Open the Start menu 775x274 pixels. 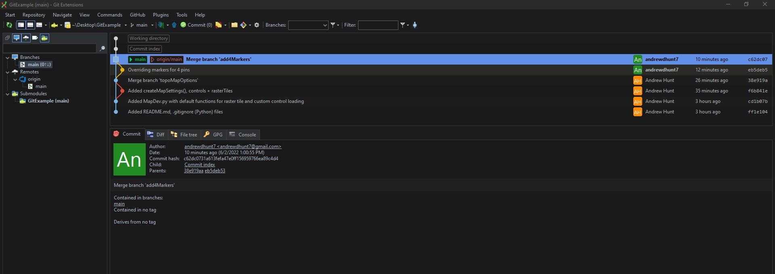click(x=10, y=15)
